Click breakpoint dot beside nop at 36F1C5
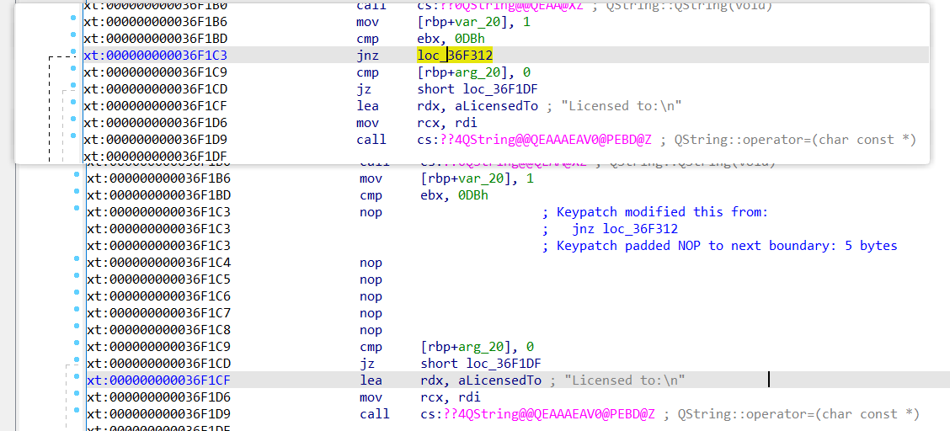 (77, 279)
